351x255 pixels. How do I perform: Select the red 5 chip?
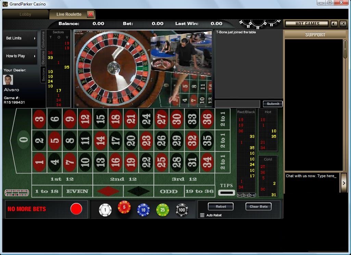pyautogui.click(x=124, y=207)
